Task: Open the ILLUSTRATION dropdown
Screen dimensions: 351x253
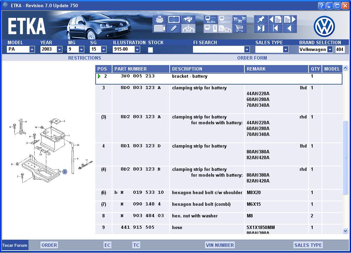Action: [x=137, y=49]
